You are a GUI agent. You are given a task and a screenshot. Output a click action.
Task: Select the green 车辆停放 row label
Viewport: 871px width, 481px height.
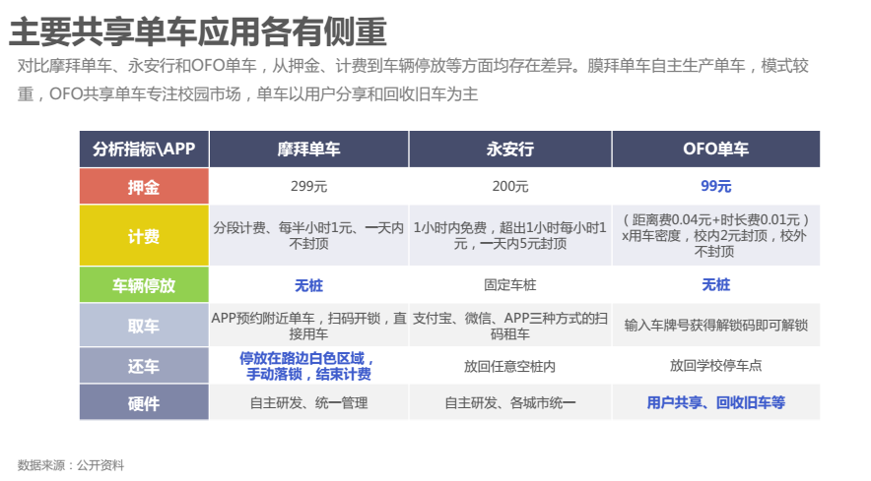[144, 285]
